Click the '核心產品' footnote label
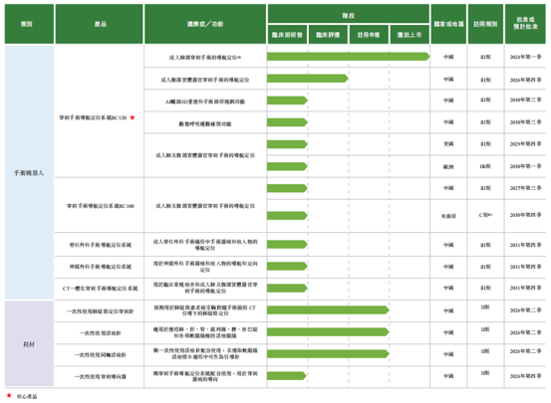The height and width of the screenshot is (403, 551). point(27,396)
